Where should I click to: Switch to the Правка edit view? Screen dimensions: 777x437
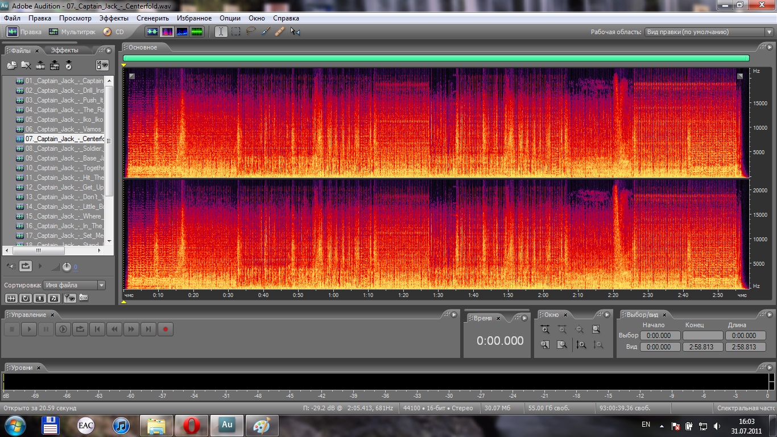point(24,32)
